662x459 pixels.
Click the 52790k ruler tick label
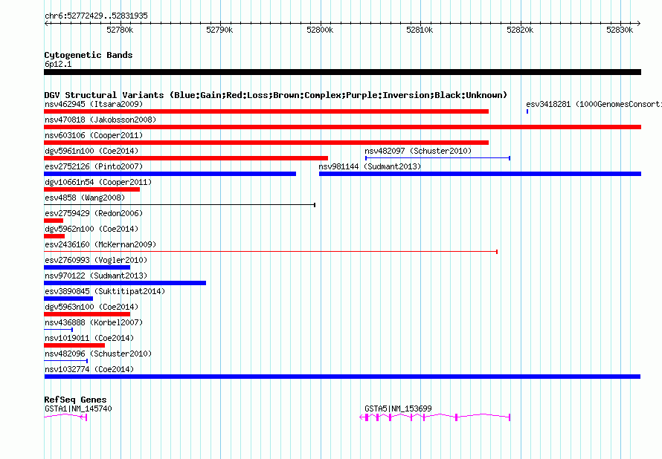219,30
